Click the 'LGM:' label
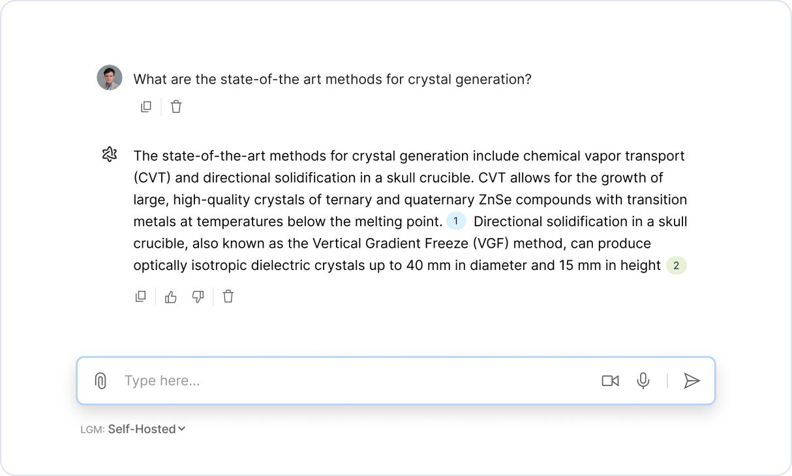This screenshot has width=792, height=476. point(92,430)
